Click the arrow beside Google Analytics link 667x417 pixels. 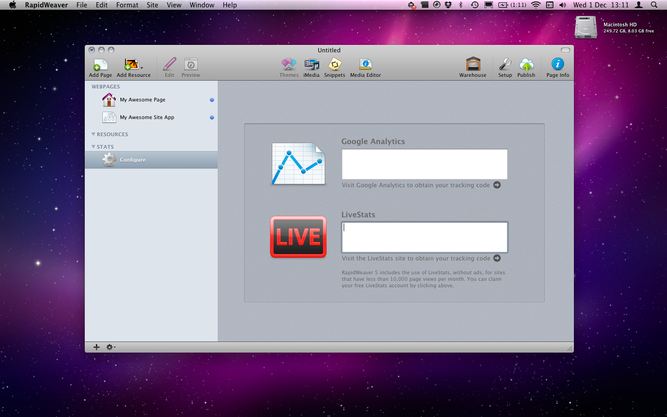(x=497, y=185)
